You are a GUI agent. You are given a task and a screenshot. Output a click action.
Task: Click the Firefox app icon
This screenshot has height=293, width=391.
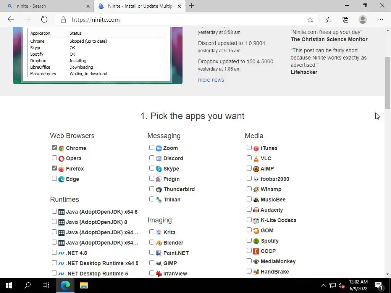point(61,169)
